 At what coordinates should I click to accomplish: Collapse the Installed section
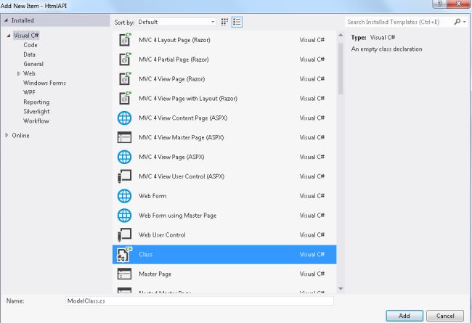point(6,20)
